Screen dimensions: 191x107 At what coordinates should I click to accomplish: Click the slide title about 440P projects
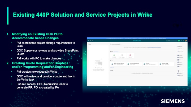83,15
